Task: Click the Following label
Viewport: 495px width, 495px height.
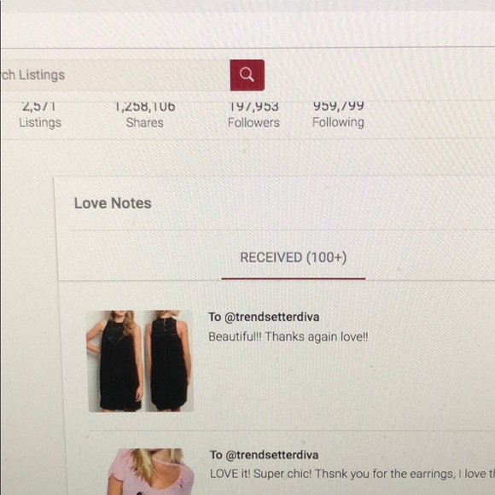Action: click(x=338, y=123)
